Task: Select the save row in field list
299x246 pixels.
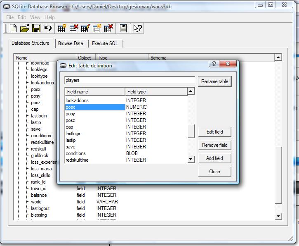Action: click(126, 147)
